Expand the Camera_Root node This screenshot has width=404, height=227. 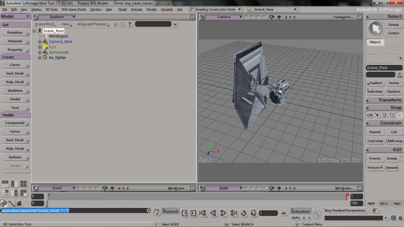click(40, 42)
